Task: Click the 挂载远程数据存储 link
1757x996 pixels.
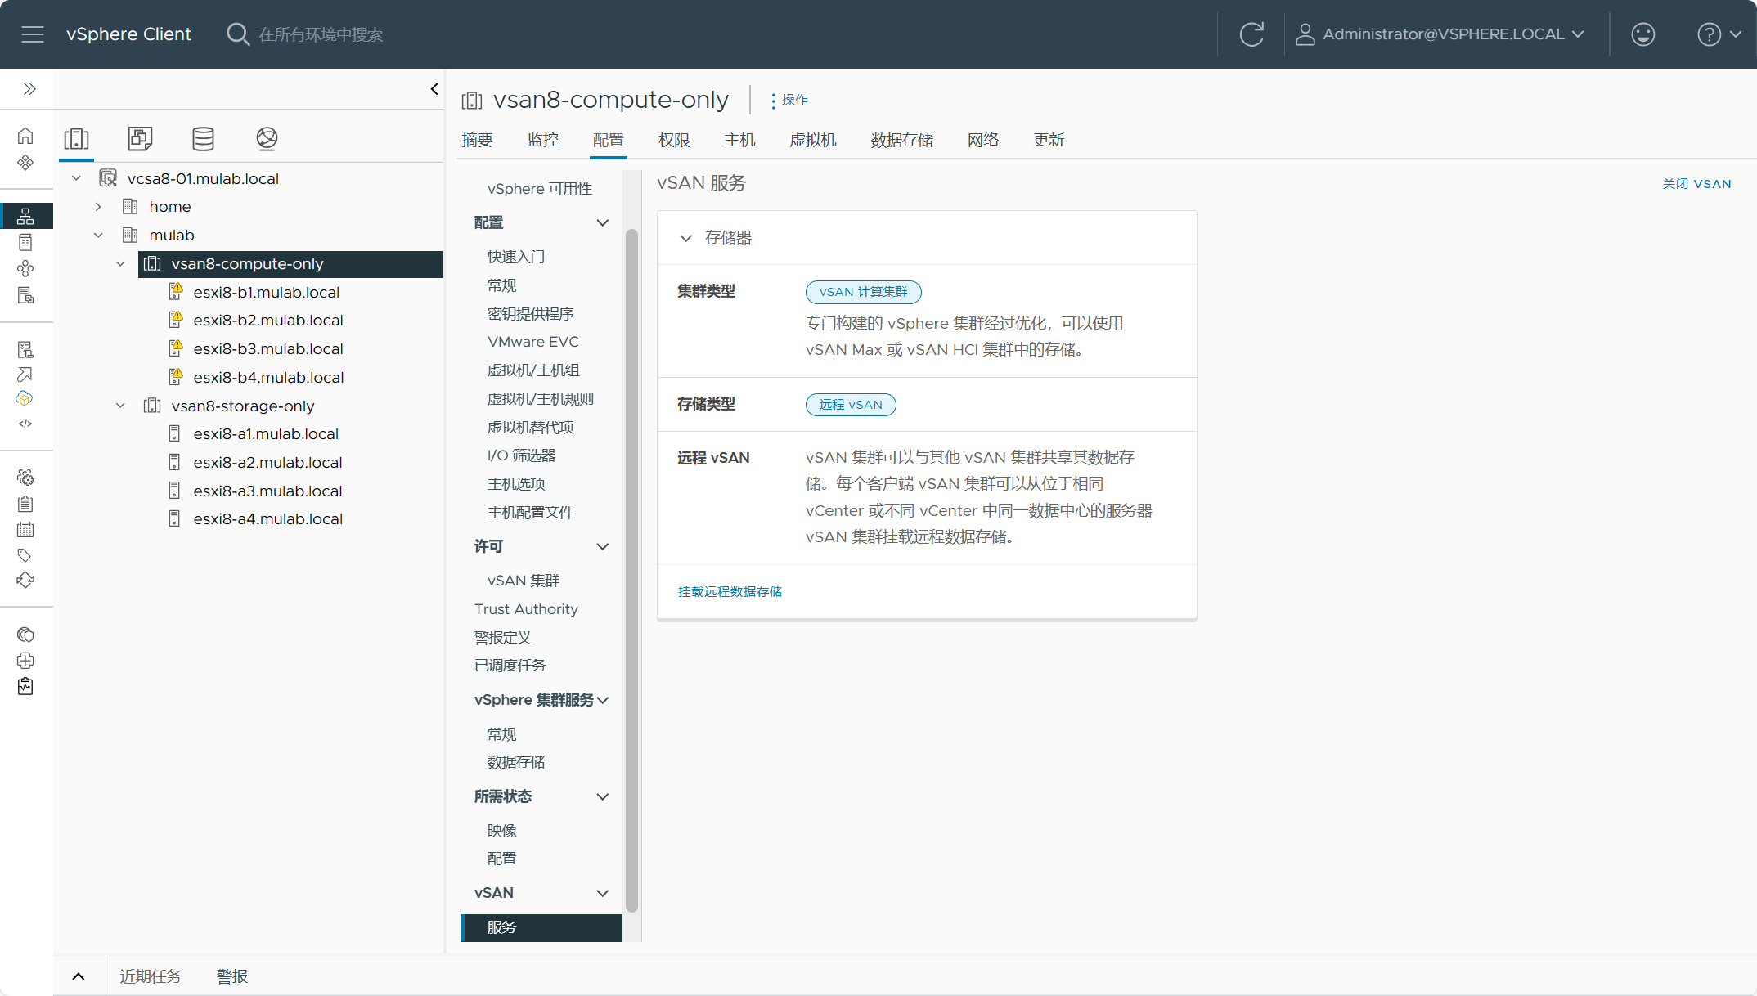Action: [730, 591]
